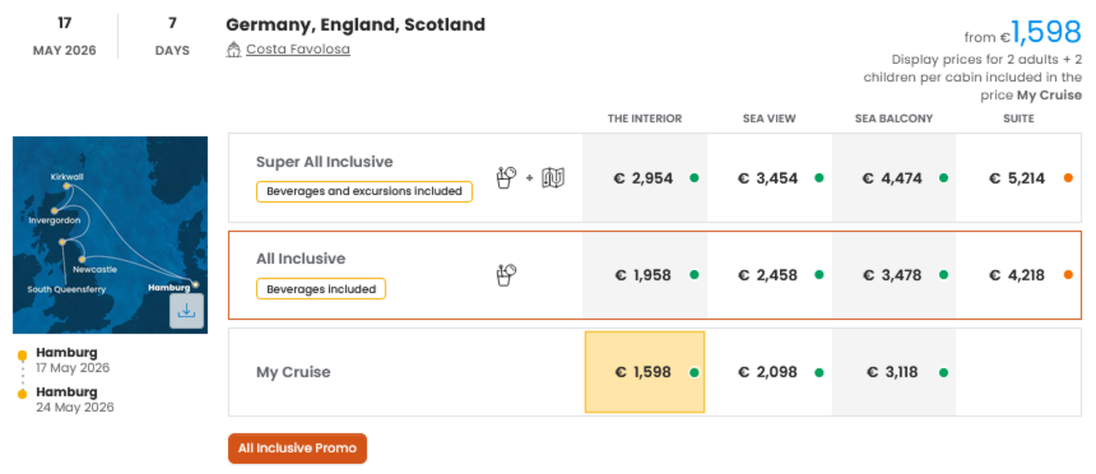Select My Cruise Interior price € 1,598

pyautogui.click(x=643, y=372)
